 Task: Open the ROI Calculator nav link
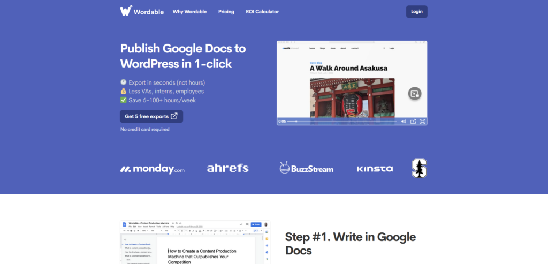pyautogui.click(x=262, y=12)
